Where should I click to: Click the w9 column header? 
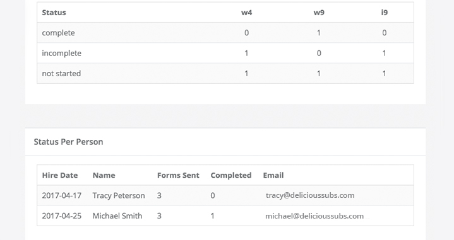coord(319,13)
